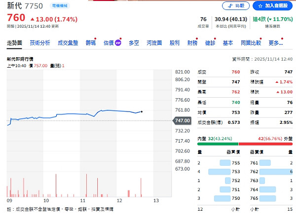This screenshot has height=224, width=296.
Task: Switch to the 同業比較 tab
Action: coord(251,43)
